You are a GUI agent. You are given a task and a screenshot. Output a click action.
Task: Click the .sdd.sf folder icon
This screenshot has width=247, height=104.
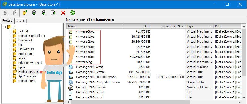15,31
